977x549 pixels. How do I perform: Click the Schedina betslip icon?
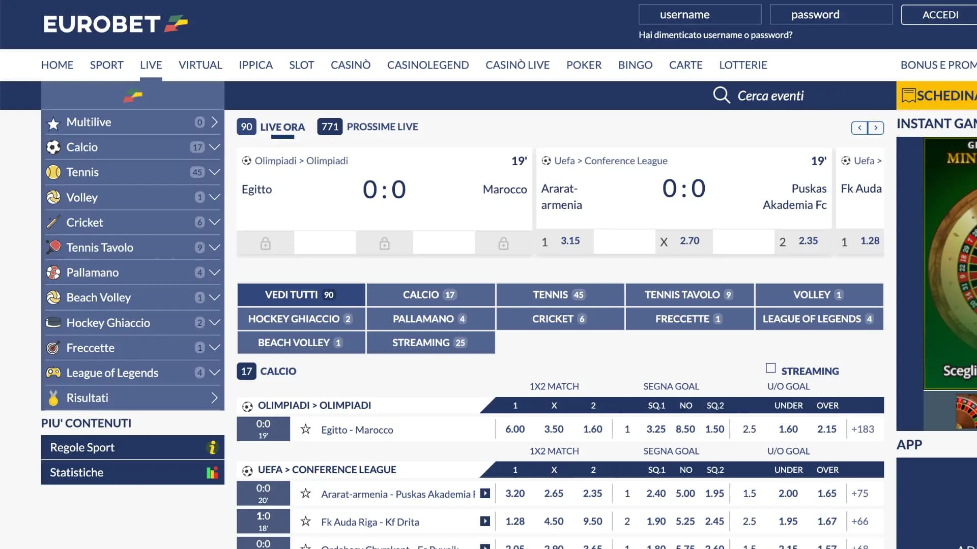tap(908, 96)
